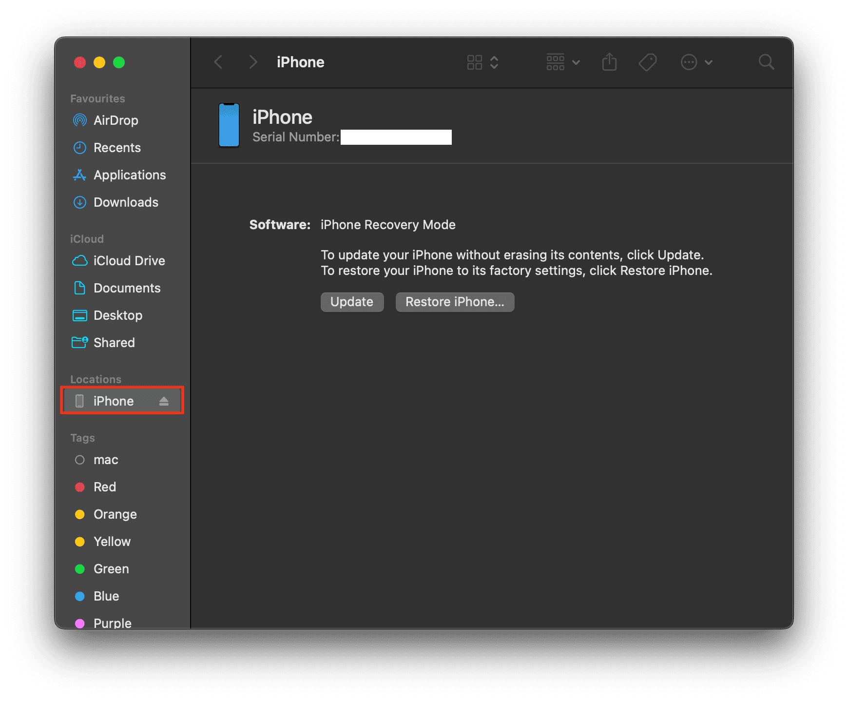Click the iPhone device name heading
This screenshot has height=701, width=848.
pos(282,117)
